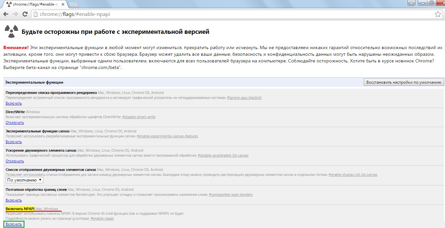
Task: Click the Список отображения двухмерных элементов canvas title
Action: [51, 170]
